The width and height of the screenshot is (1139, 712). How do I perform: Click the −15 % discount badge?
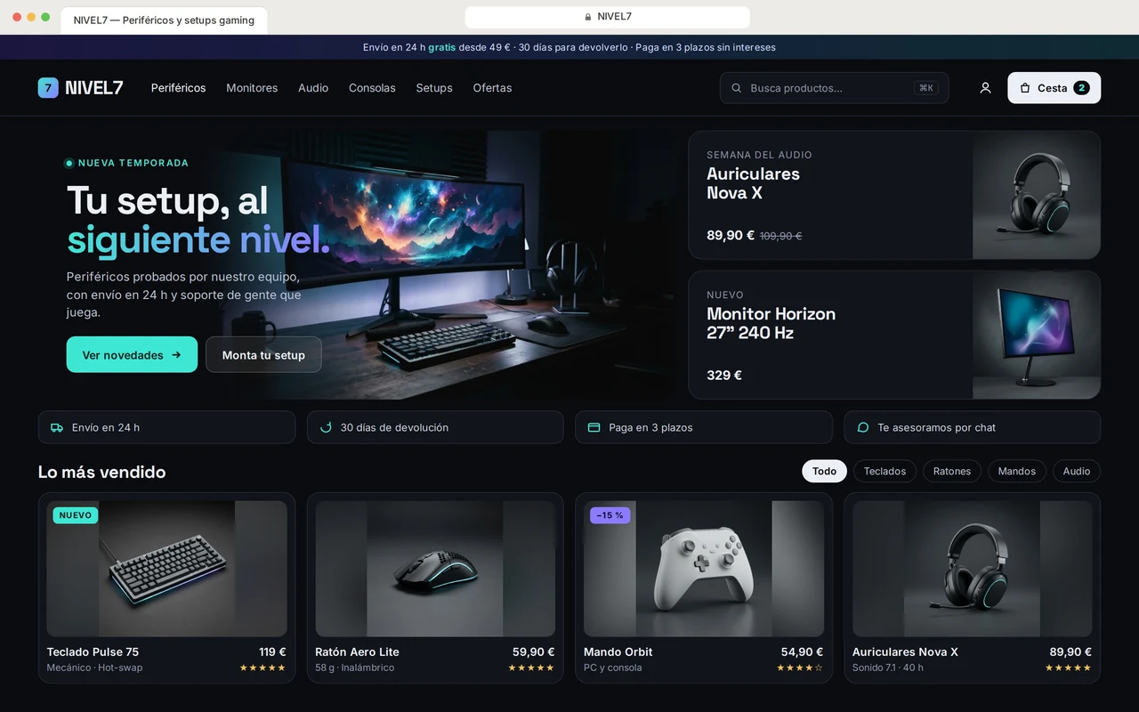click(x=610, y=515)
